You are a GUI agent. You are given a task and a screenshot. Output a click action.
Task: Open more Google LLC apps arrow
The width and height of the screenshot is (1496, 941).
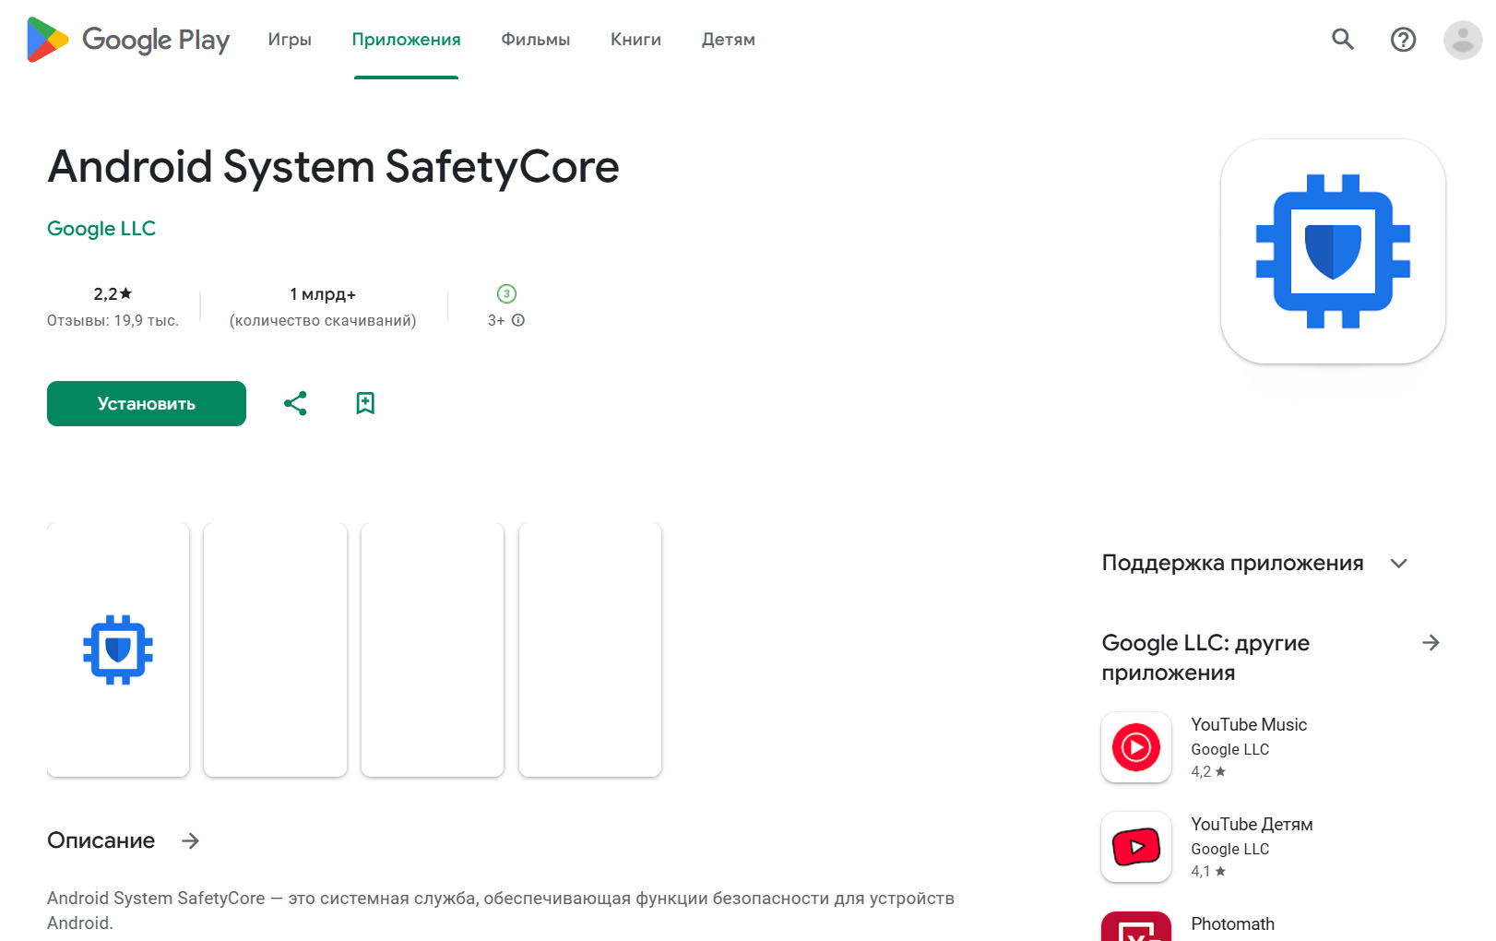(x=1431, y=643)
